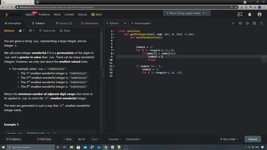Collapse code fold arrow at line 12
Image resolution: width=267 pixels, height=150 pixels.
pos(114,66)
